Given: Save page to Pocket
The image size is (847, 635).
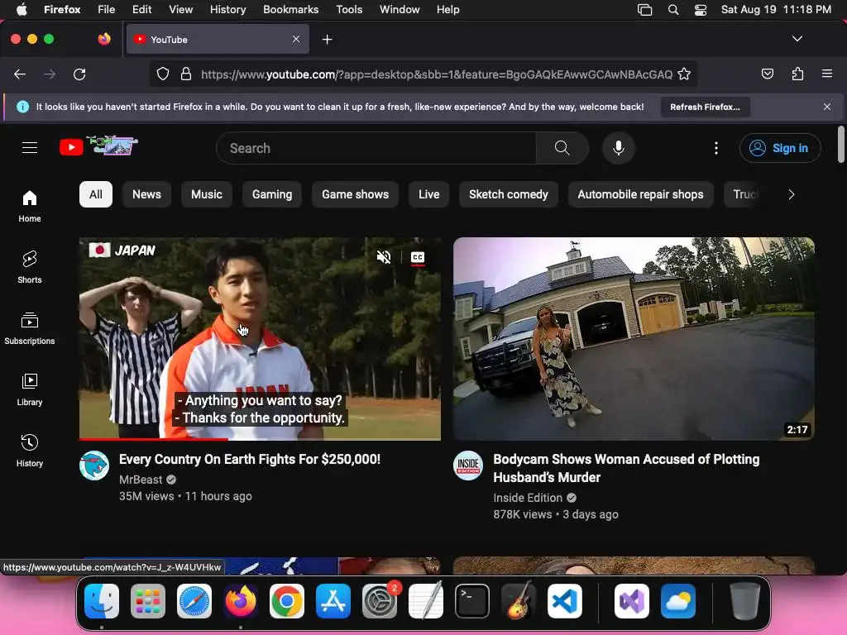Looking at the screenshot, I should (x=767, y=74).
